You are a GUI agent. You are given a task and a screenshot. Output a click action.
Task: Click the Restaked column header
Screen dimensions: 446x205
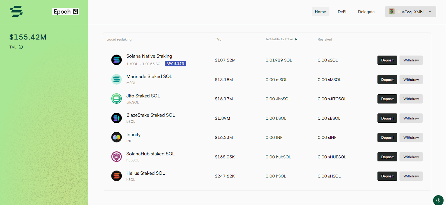click(325, 39)
